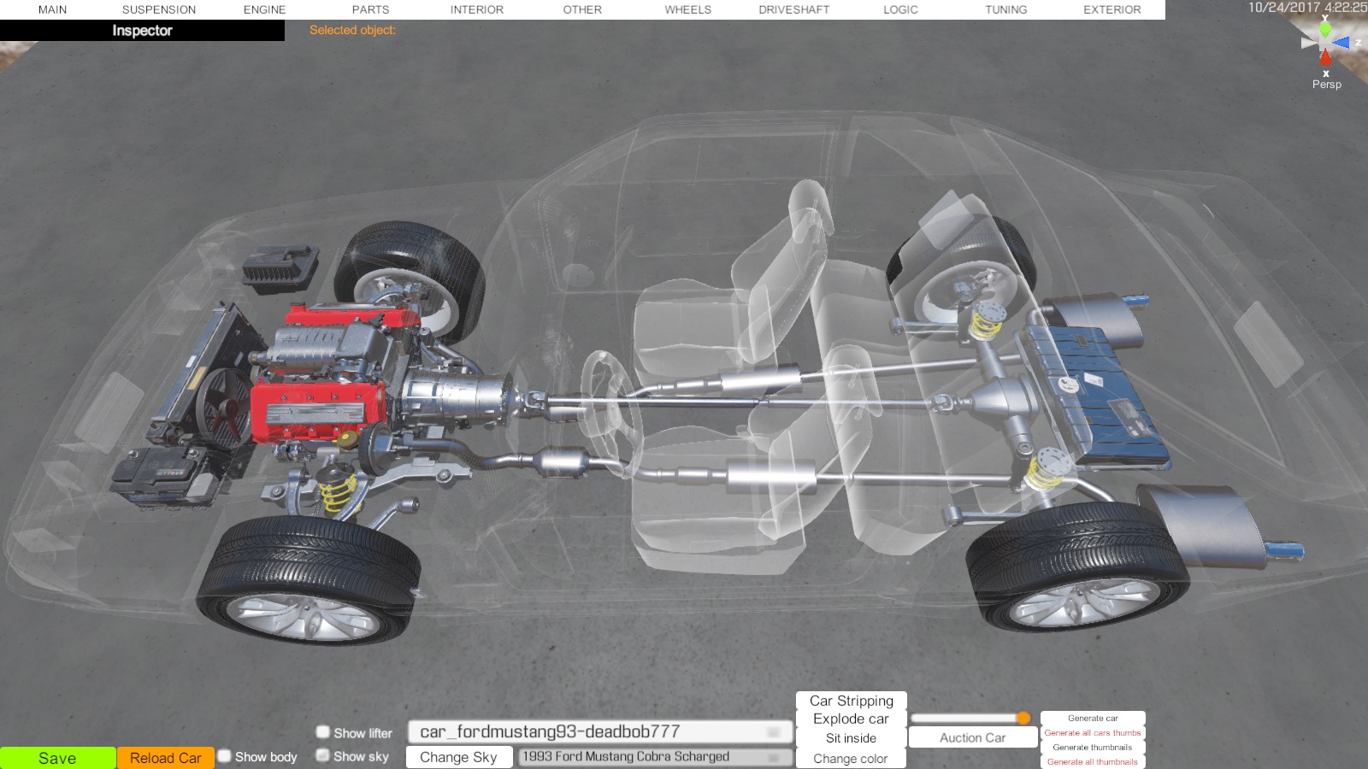Select the TUNING tab
Viewport: 1368px width, 769px height.
pyautogui.click(x=1005, y=9)
